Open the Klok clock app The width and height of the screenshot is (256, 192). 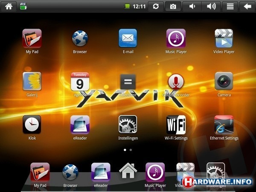pos(32,125)
